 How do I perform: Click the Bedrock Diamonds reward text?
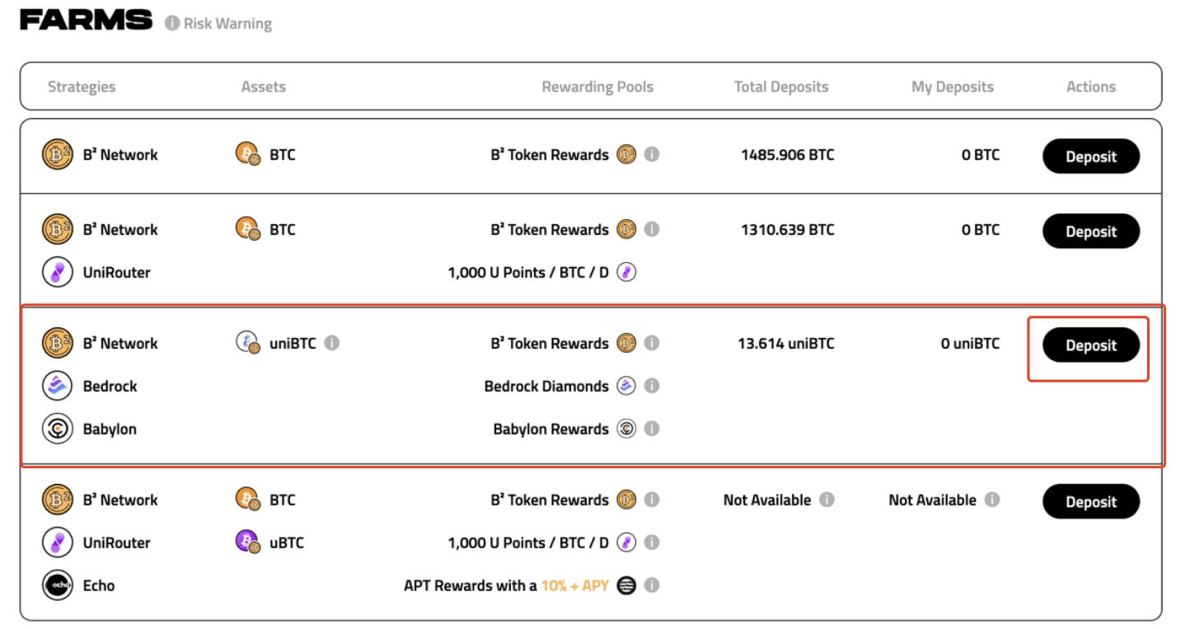(x=546, y=386)
